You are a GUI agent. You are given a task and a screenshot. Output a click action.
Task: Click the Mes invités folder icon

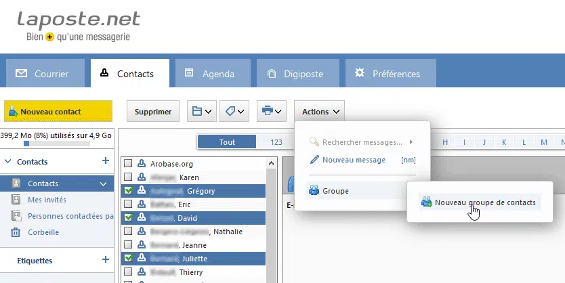click(x=16, y=200)
